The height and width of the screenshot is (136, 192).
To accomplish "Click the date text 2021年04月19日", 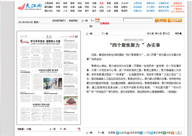I will pos(26,22).
